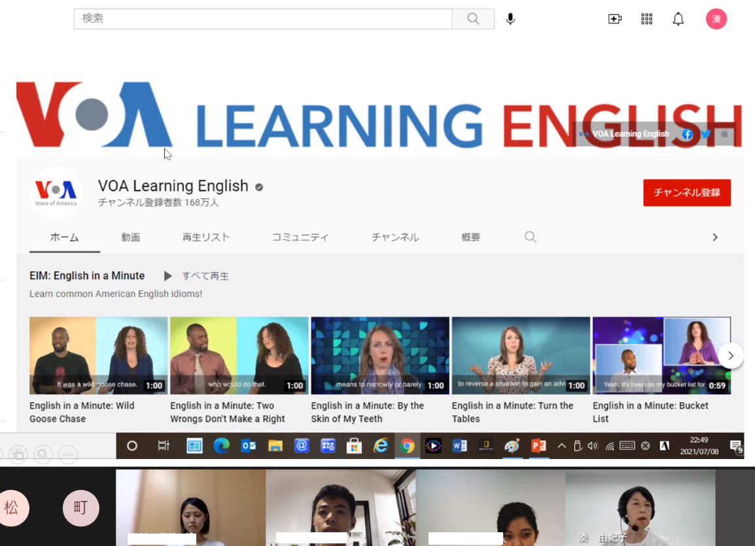
Task: Open the pink account avatar menu
Action: (x=716, y=19)
